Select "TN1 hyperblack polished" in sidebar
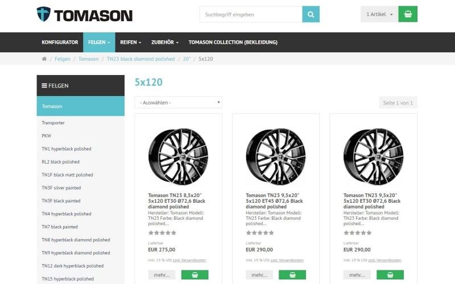The height and width of the screenshot is (284, 455). click(x=67, y=149)
